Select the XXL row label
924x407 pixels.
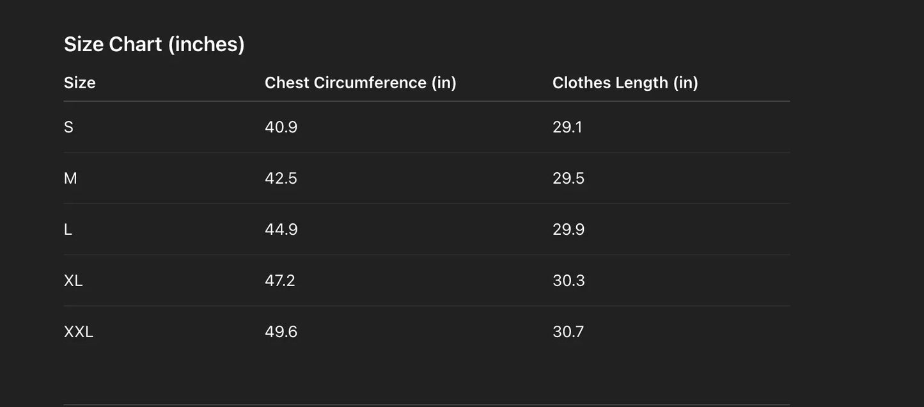click(79, 331)
